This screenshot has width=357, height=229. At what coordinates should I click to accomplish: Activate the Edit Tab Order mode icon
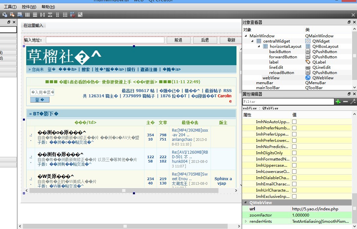pyautogui.click(x=20, y=15)
